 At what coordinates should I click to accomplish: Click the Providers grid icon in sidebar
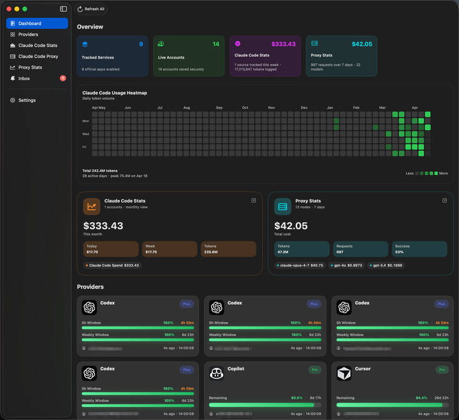[x=13, y=34]
